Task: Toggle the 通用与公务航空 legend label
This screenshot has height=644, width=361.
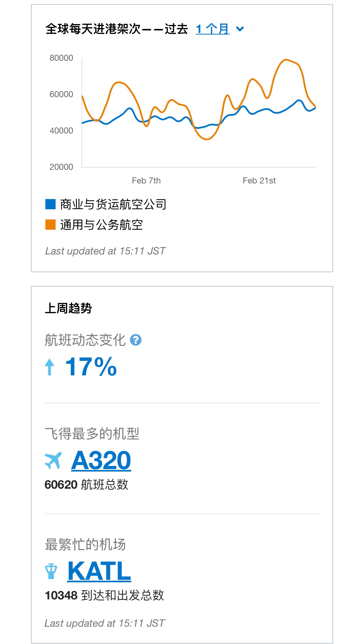Action: coord(101,225)
